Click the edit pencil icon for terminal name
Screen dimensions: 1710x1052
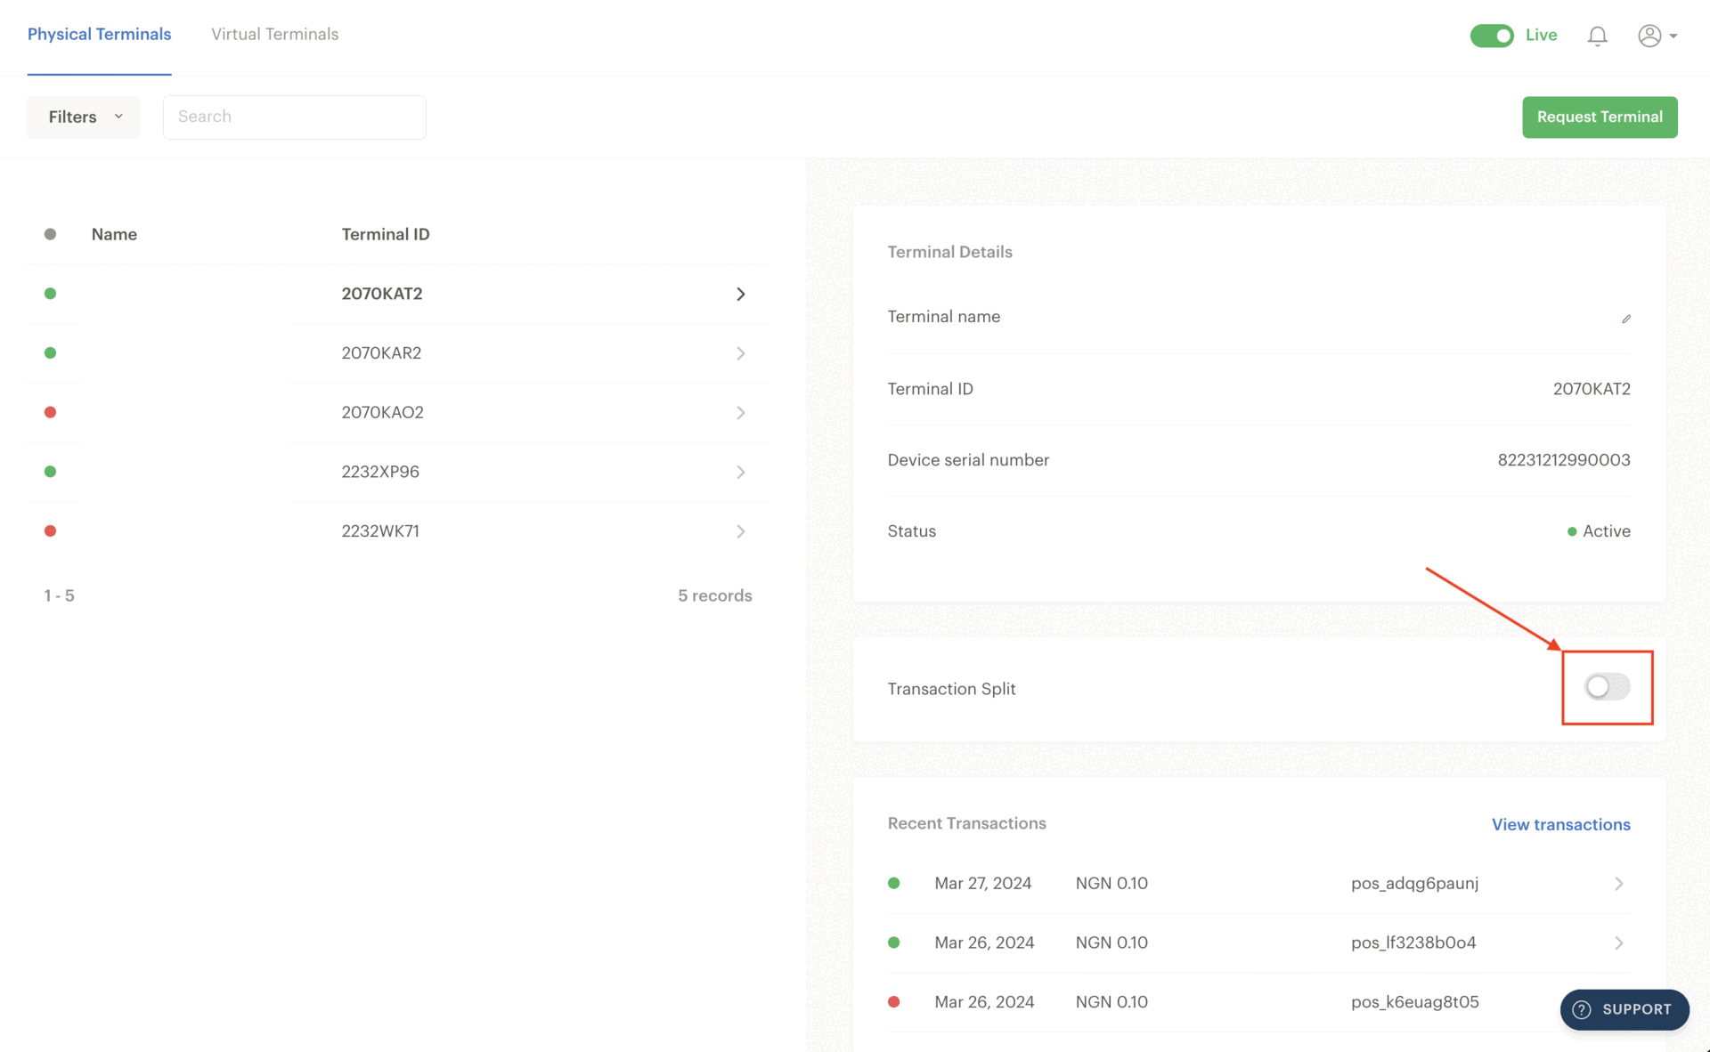[x=1625, y=319]
